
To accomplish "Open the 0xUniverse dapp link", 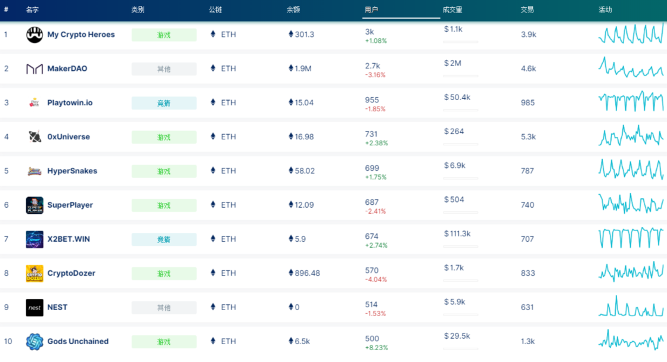I will coord(69,137).
